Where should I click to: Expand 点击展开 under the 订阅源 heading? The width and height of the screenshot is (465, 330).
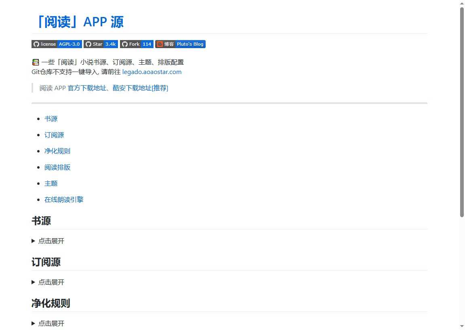pyautogui.click(x=48, y=282)
